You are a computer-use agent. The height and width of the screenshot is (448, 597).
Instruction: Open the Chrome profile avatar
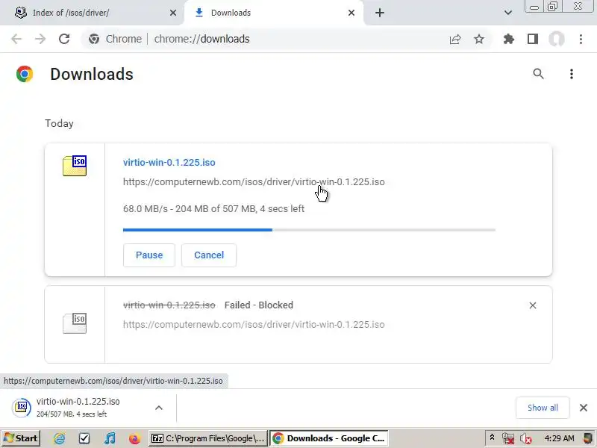556,39
